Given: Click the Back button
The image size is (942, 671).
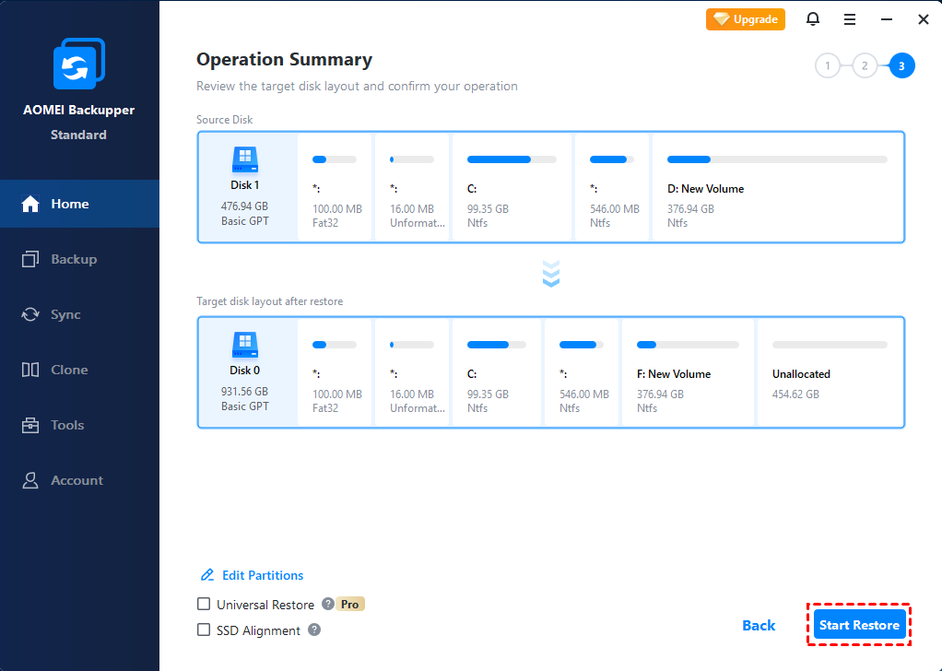Looking at the screenshot, I should click(759, 625).
